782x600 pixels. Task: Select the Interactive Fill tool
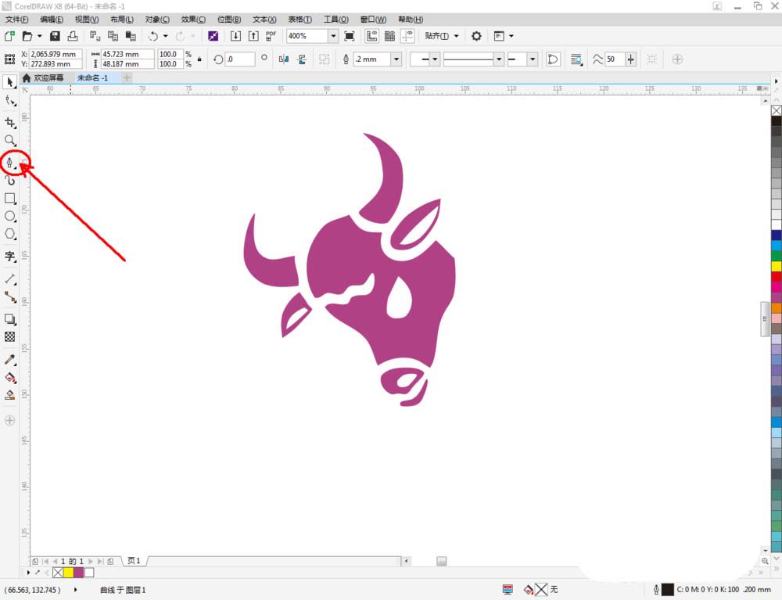point(10,378)
